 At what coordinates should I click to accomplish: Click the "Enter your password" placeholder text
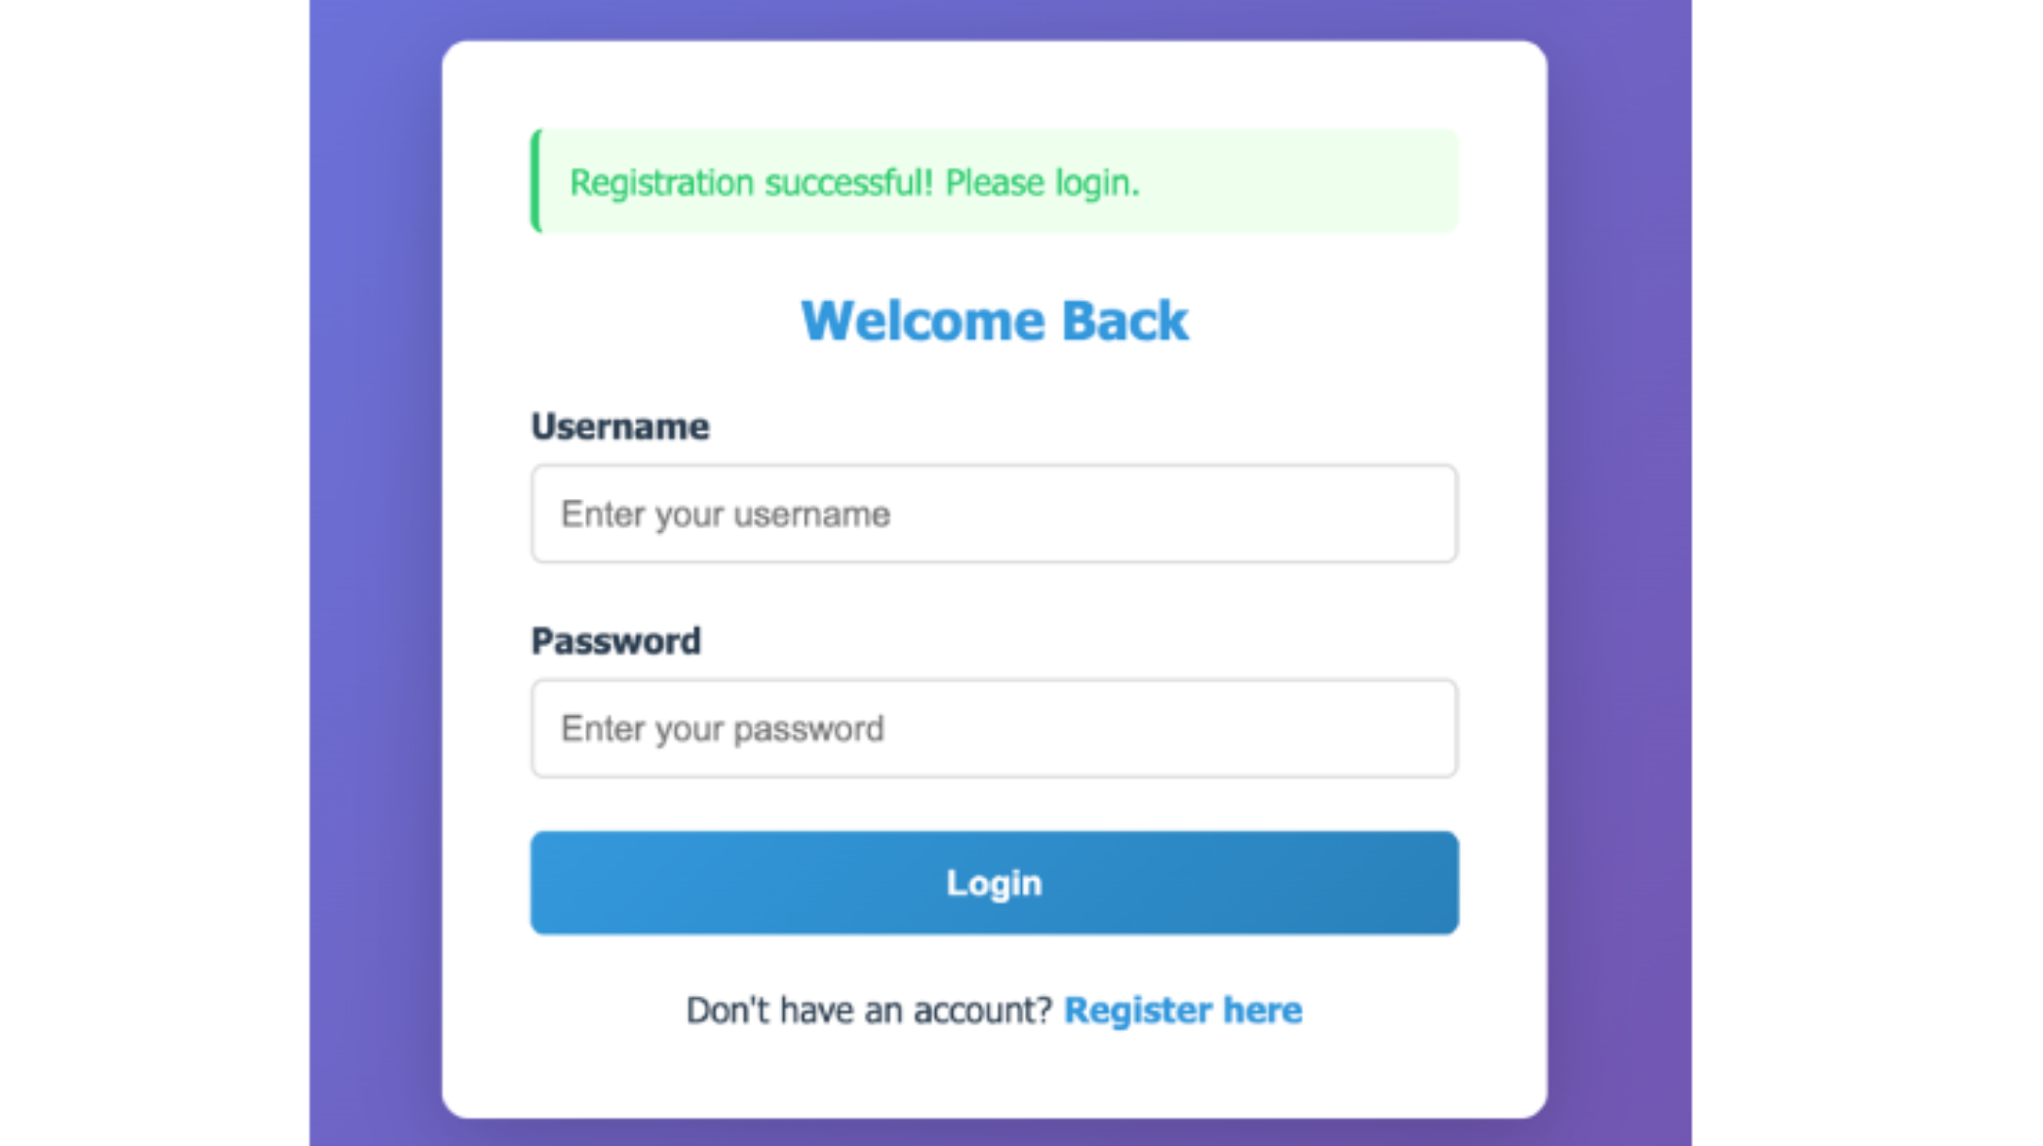(723, 729)
